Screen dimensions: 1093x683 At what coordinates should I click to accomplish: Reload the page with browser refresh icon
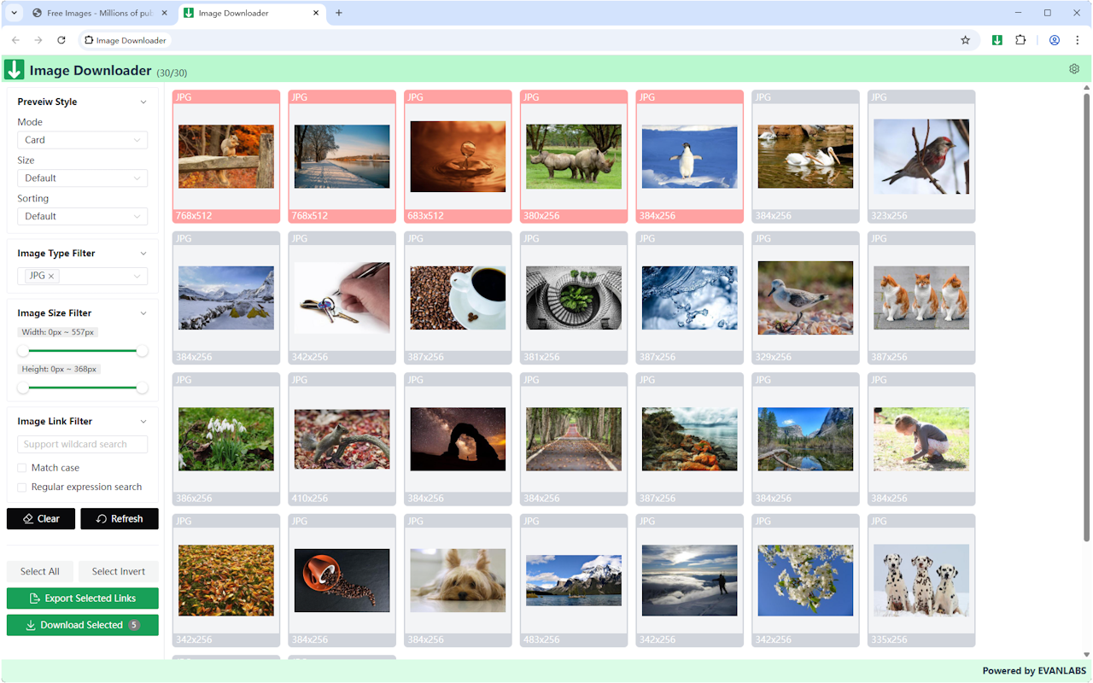[x=61, y=40]
